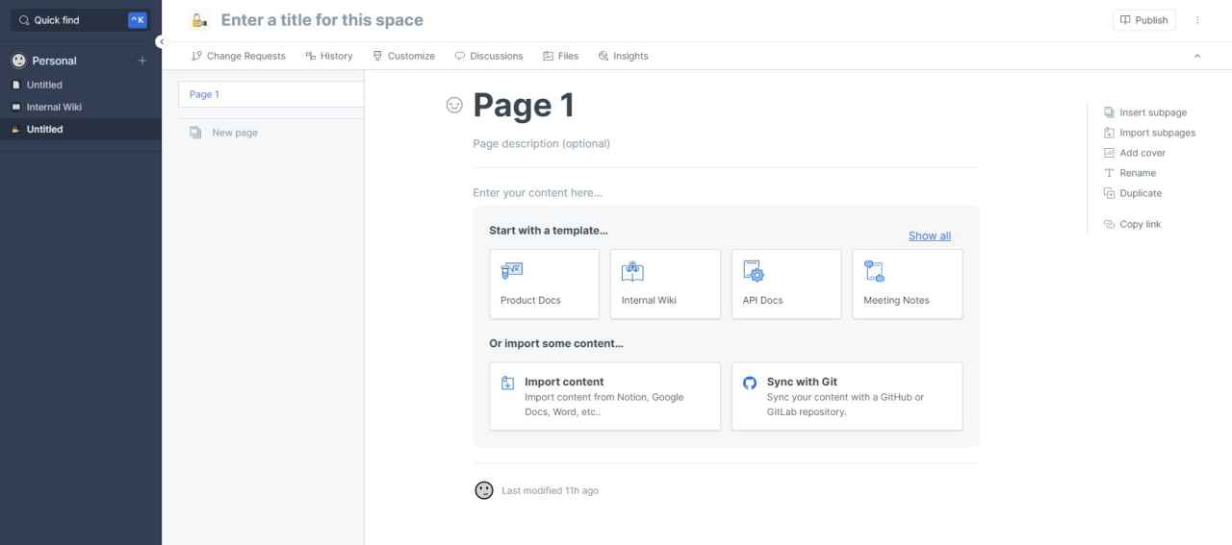Click the Product Docs template icon

[512, 271]
